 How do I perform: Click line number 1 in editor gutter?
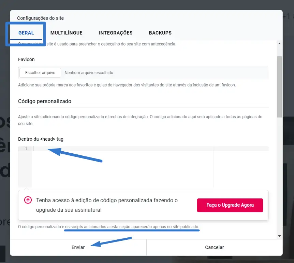click(26, 149)
